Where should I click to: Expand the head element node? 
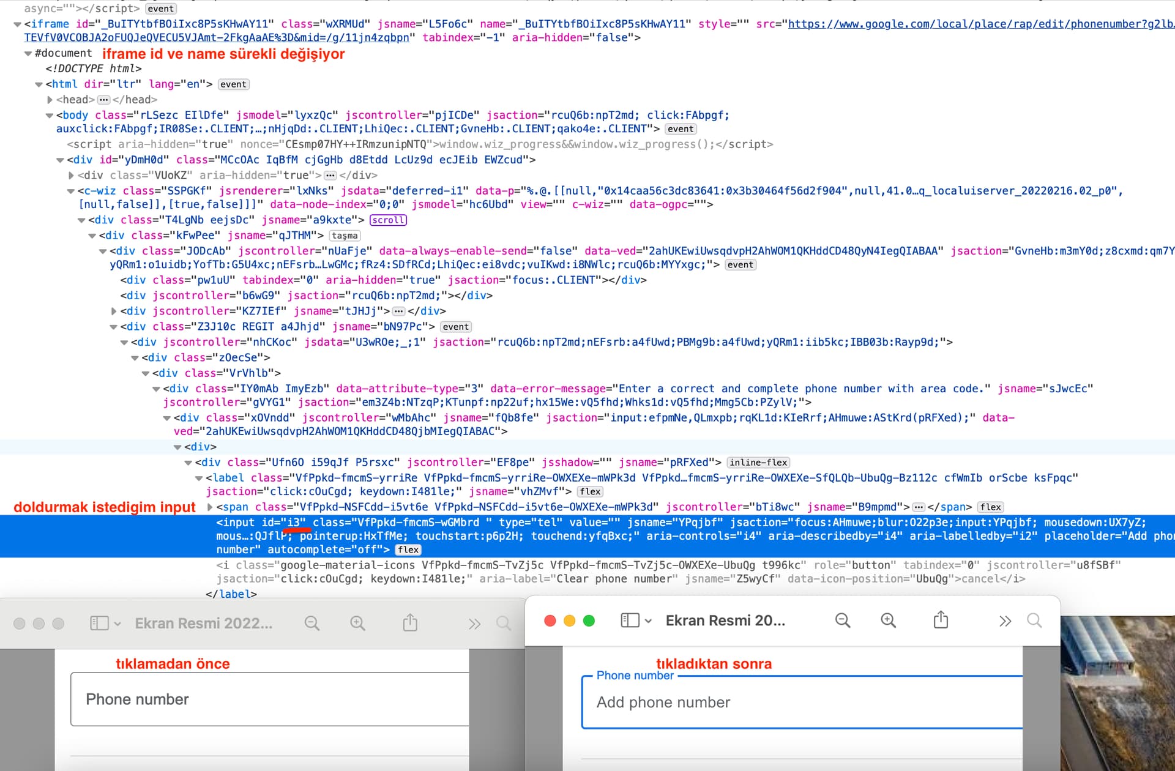pos(50,100)
